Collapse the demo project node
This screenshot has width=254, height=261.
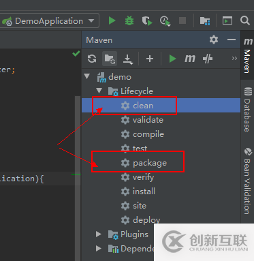[x=87, y=76]
